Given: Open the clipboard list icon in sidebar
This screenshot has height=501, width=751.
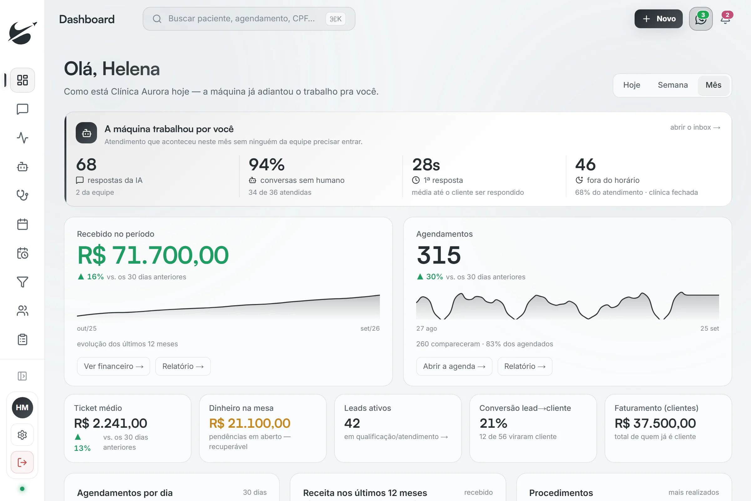Looking at the screenshot, I should [x=22, y=339].
